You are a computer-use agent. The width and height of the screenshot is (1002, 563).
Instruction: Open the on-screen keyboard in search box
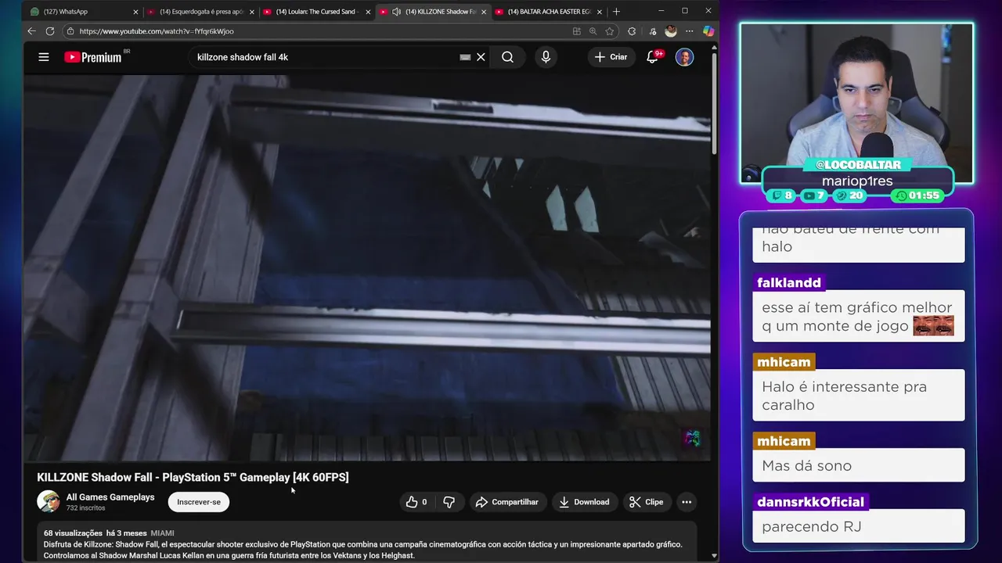465,57
